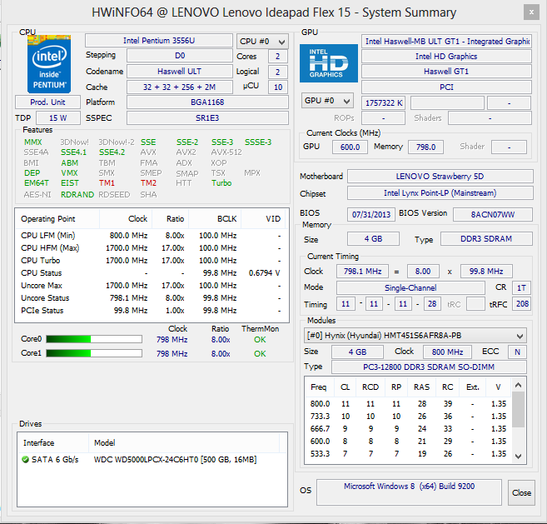
Task: Click the Intel HD Graphics logo
Action: pos(329,63)
